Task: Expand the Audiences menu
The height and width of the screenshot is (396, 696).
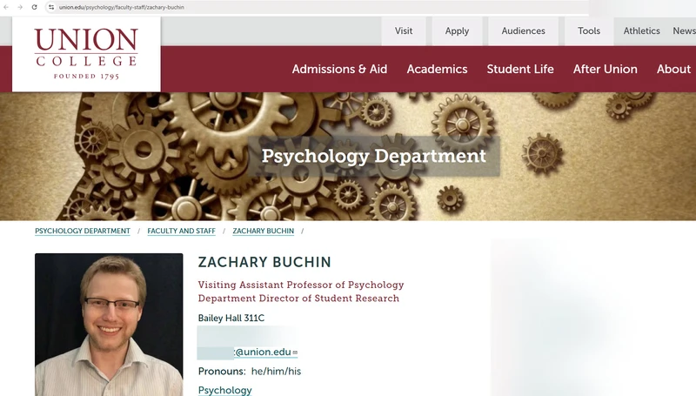Action: (523, 31)
